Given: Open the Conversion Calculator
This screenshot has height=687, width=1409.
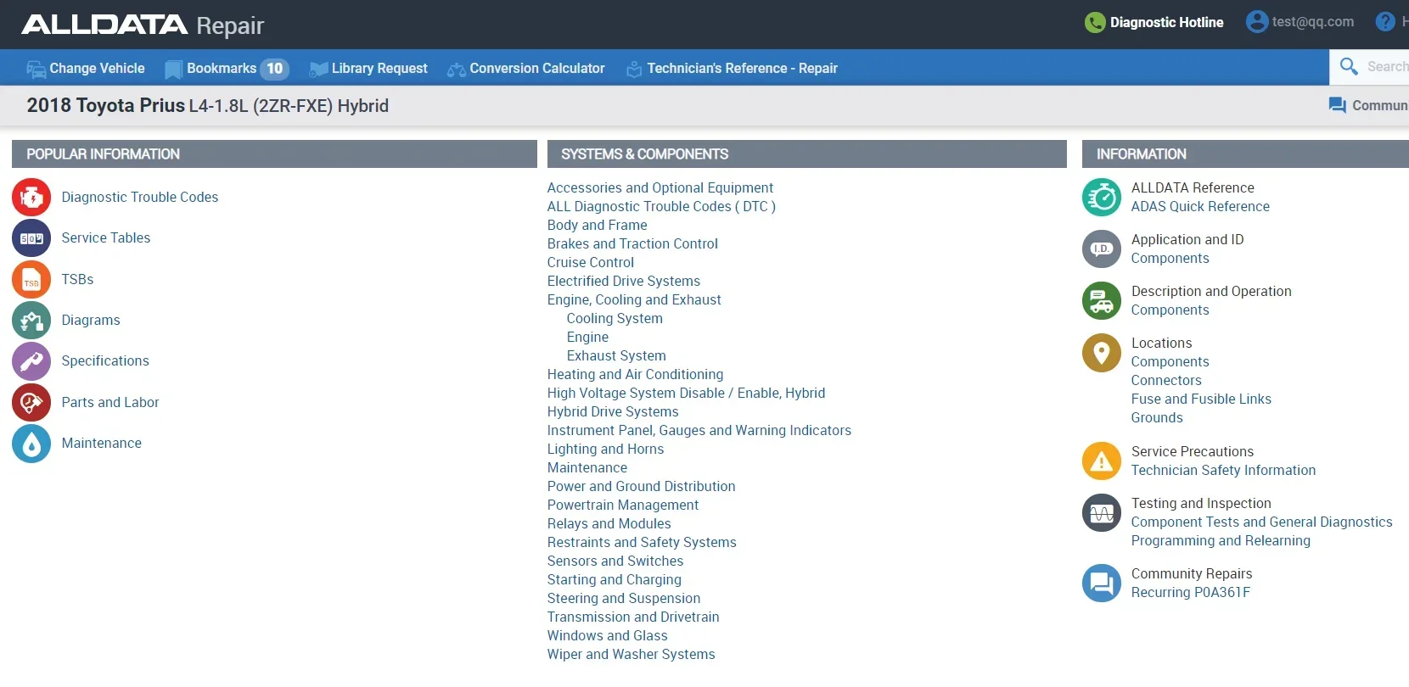Looking at the screenshot, I should (526, 69).
